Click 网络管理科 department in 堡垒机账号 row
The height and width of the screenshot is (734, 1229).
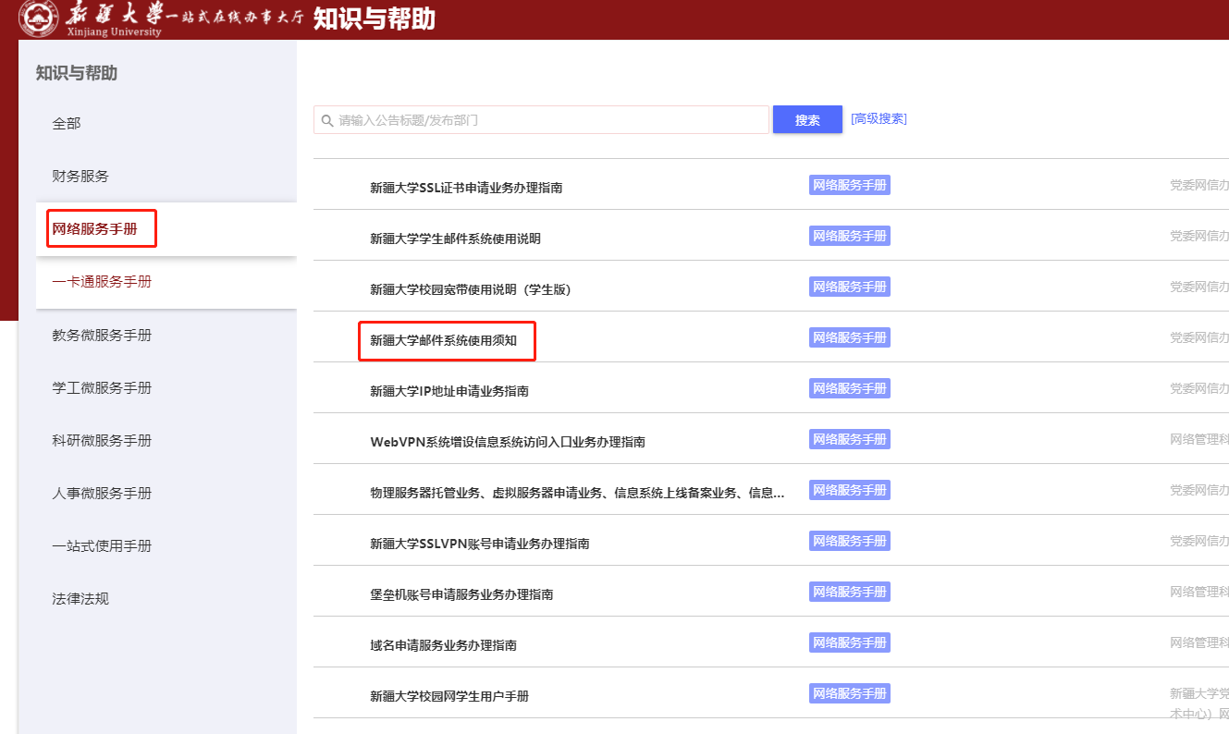pyautogui.click(x=1199, y=592)
